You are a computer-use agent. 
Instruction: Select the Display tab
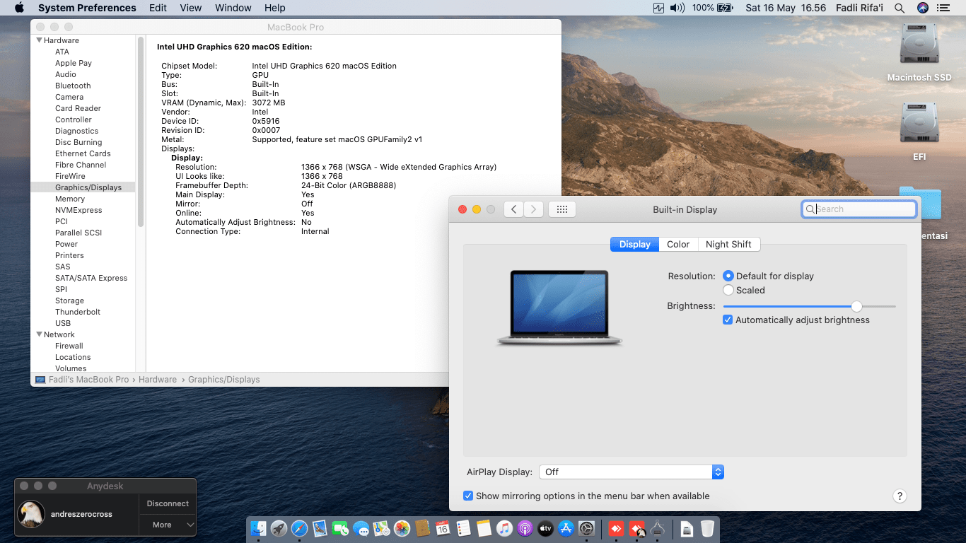[x=635, y=244]
